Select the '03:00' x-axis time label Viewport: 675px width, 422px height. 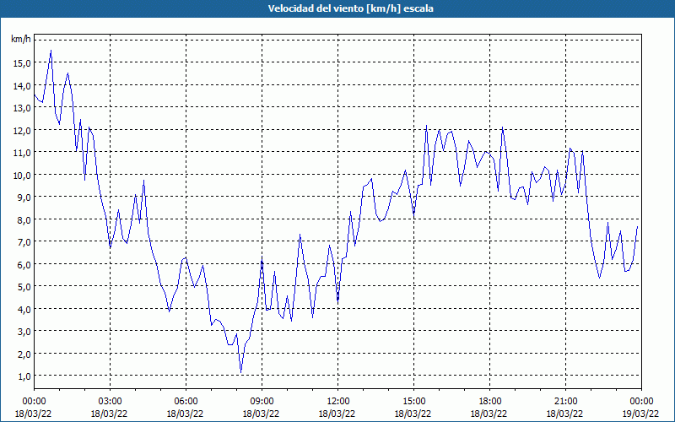110,402
